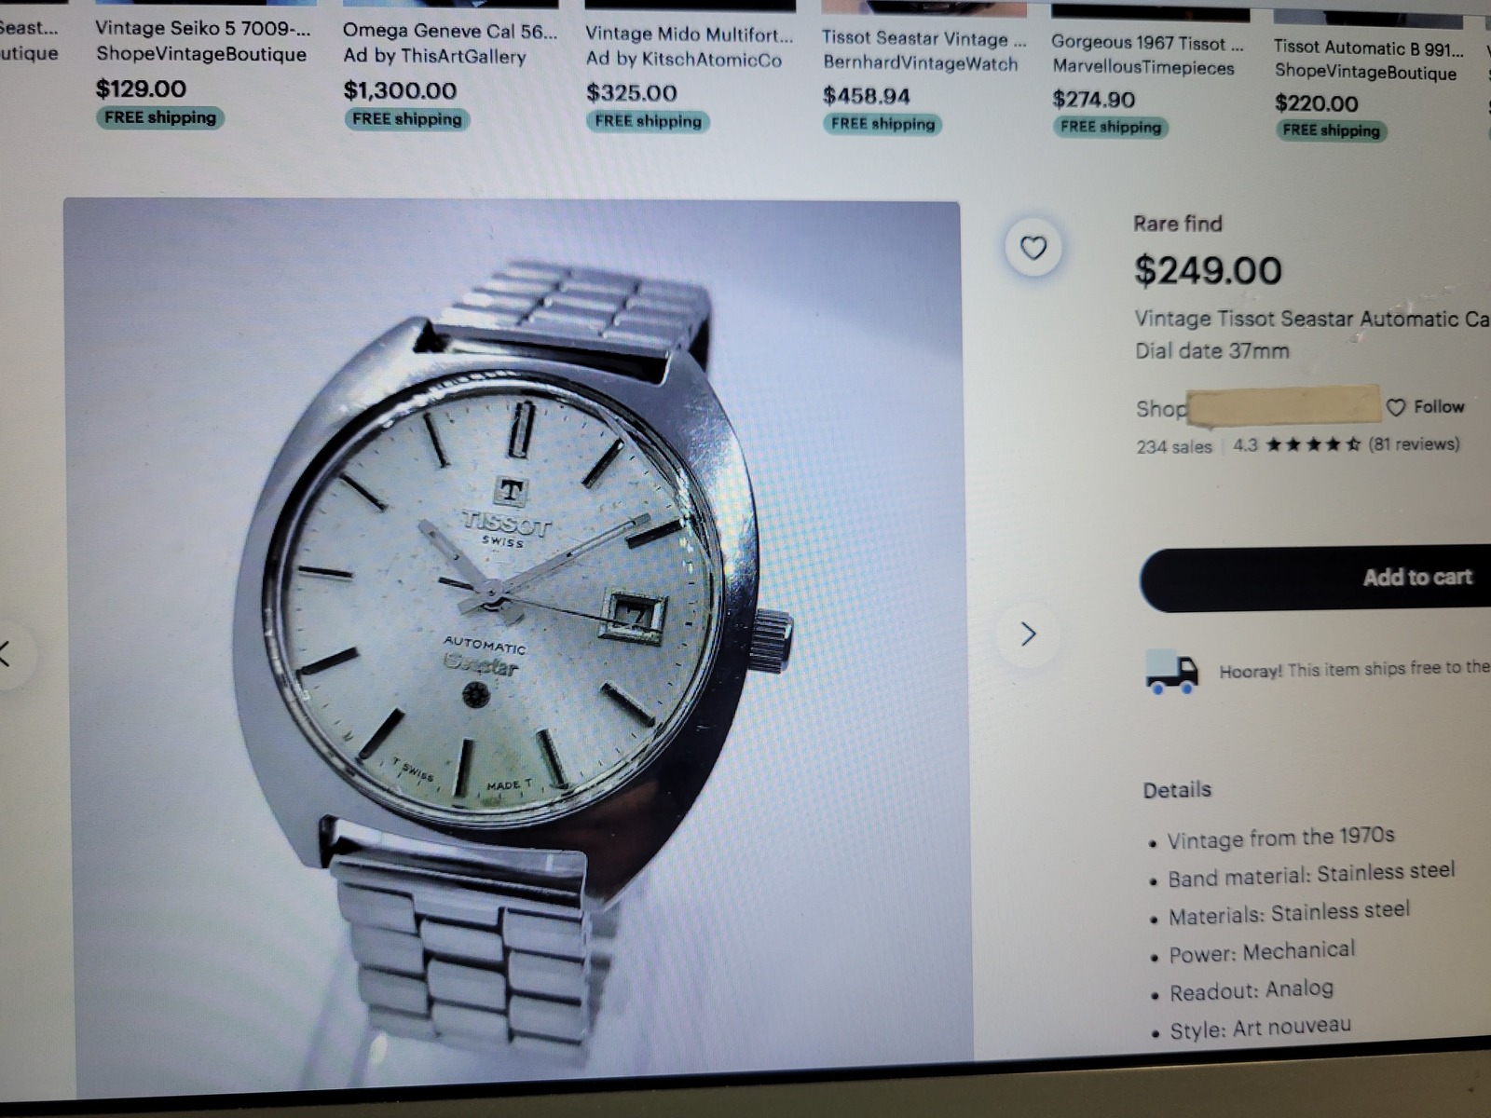This screenshot has width=1491, height=1118.
Task: Favorite the watch with the heart icon
Action: point(1033,248)
